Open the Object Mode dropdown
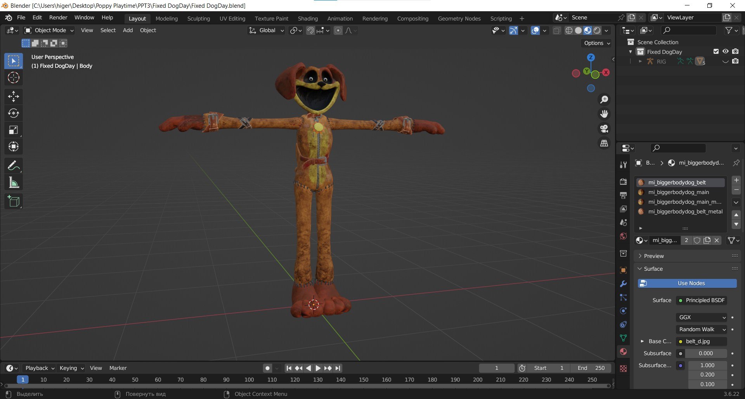This screenshot has width=745, height=399. pos(49,30)
